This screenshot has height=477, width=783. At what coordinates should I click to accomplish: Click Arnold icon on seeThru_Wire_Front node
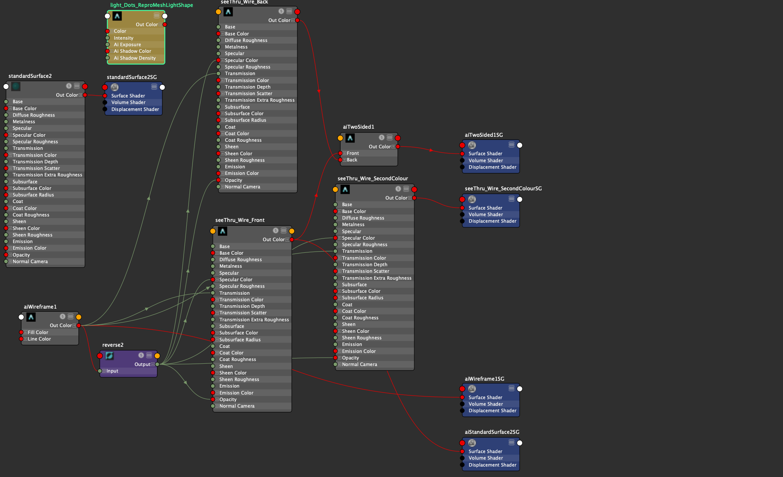pos(223,231)
